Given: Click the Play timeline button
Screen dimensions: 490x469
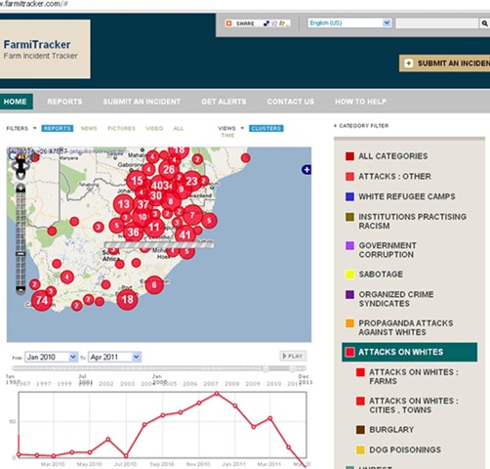Looking at the screenshot, I should [293, 356].
